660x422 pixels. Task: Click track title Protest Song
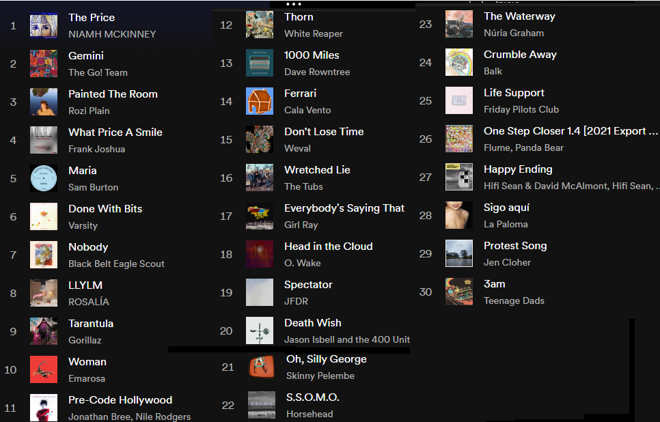point(515,246)
